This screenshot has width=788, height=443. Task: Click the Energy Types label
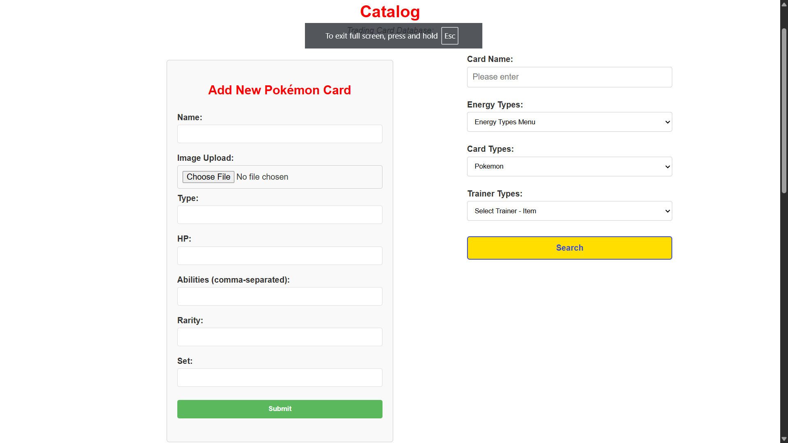[x=495, y=105]
